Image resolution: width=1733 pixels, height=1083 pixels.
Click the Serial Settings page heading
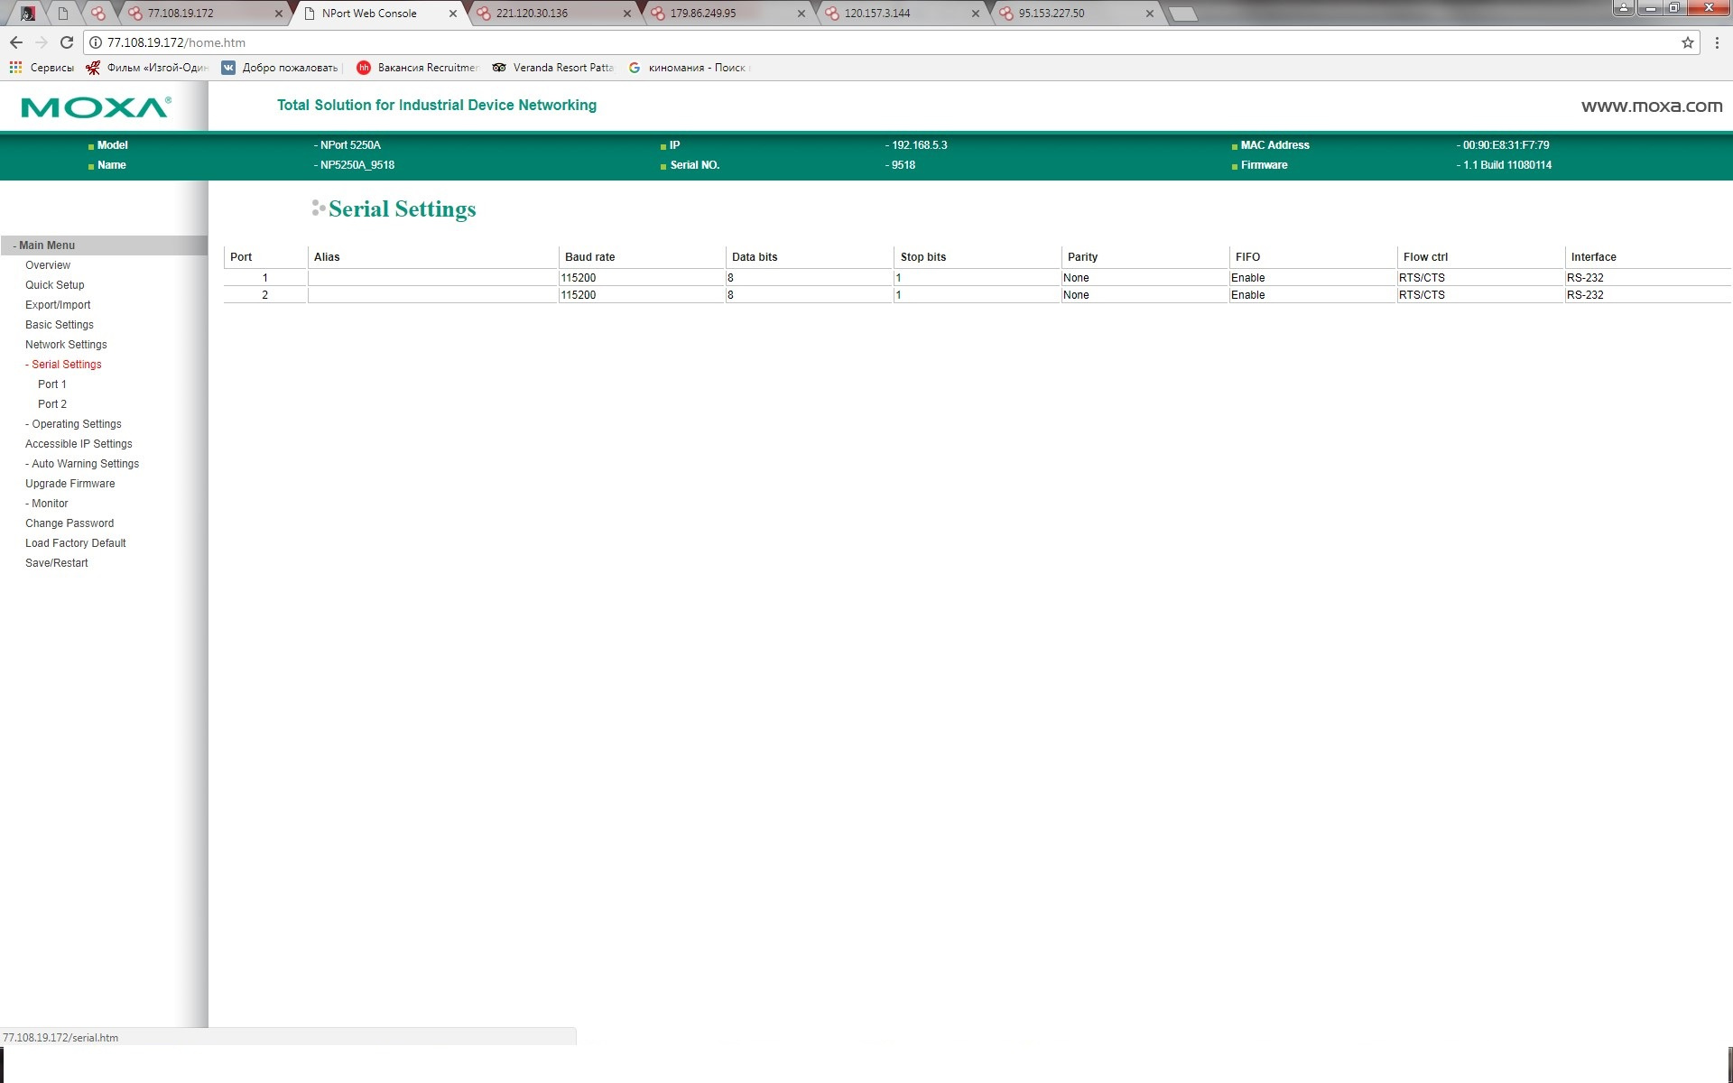tap(402, 209)
